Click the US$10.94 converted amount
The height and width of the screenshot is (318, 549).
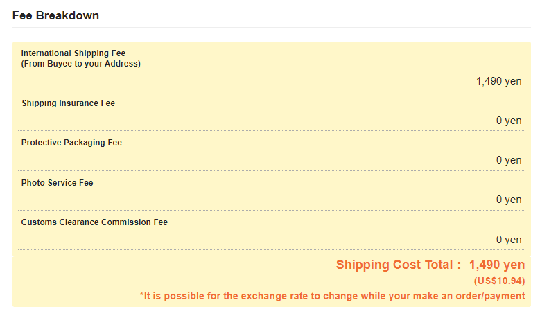click(x=499, y=281)
